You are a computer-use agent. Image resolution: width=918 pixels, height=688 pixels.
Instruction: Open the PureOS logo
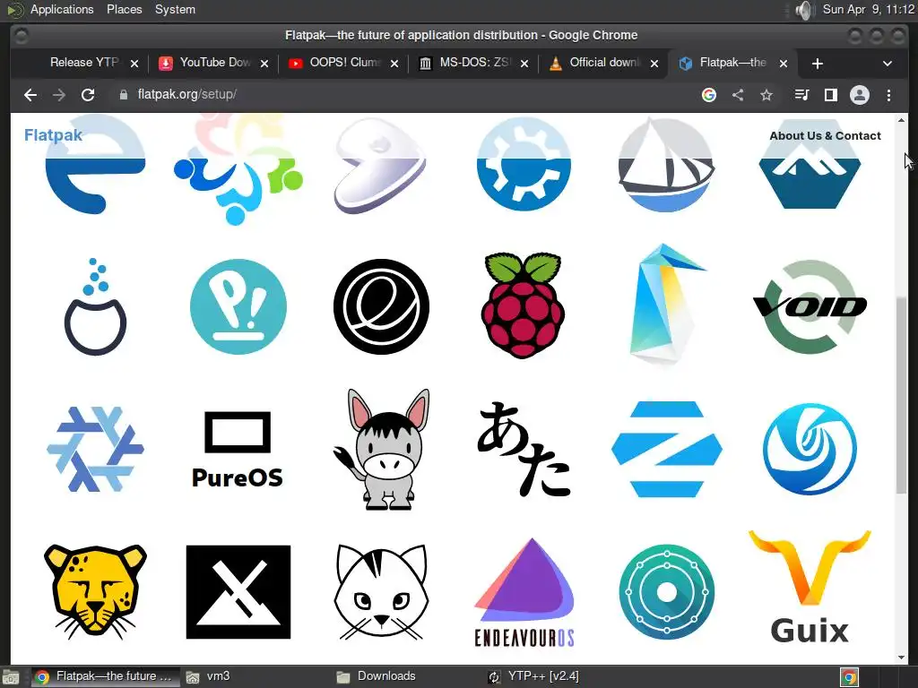coord(238,450)
